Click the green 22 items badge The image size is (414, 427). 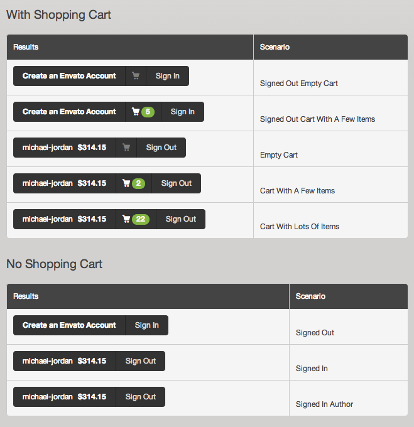[x=141, y=219]
